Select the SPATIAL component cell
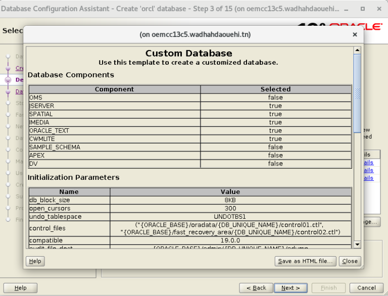 (115, 114)
